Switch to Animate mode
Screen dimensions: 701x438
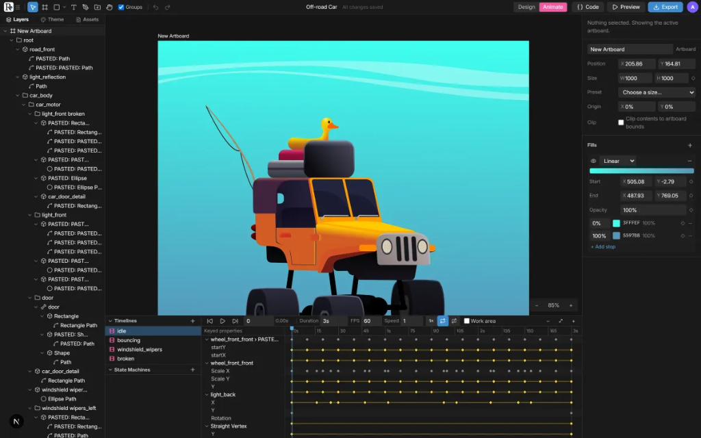coord(553,7)
